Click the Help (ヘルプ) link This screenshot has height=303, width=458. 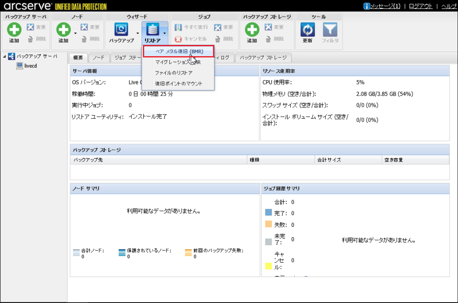(x=449, y=6)
